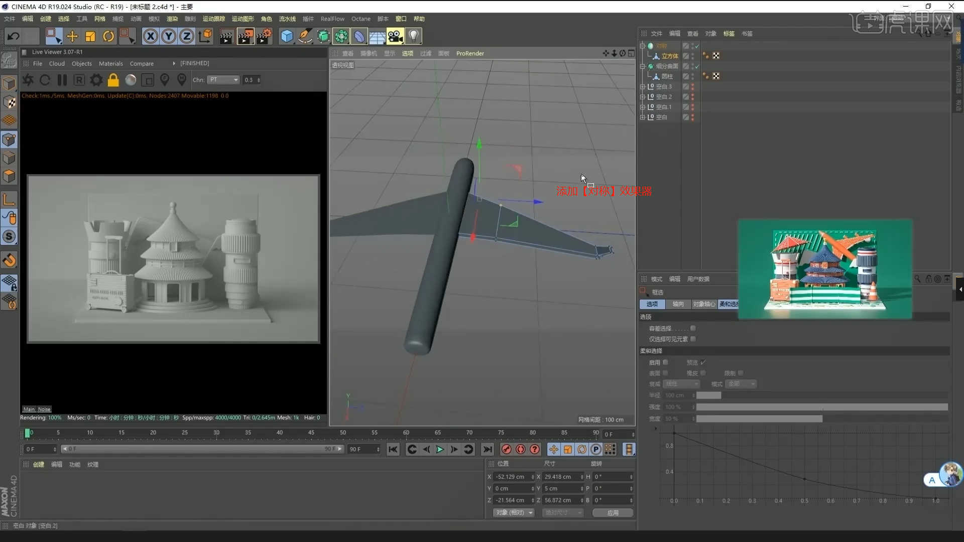Open the cube primitive objects icon

(x=286, y=36)
